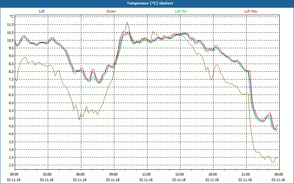Click the 12:00 time axis label
Viewport: 294px width, 184px height.
(147, 174)
